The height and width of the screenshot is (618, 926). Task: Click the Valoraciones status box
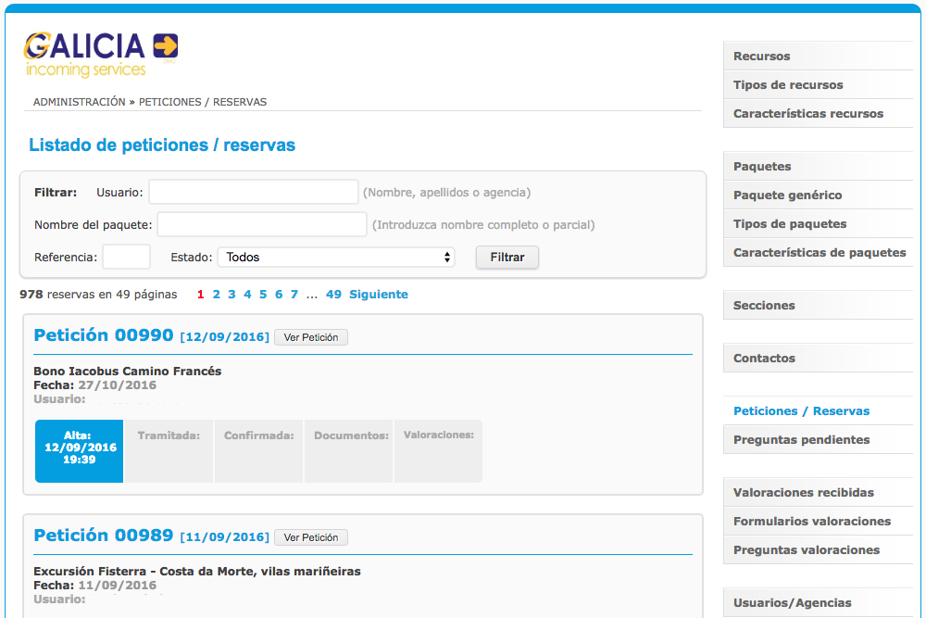pos(438,451)
